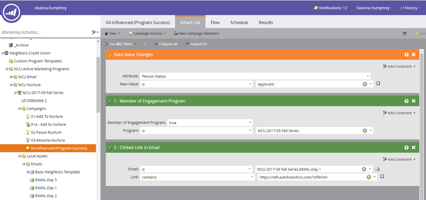This screenshot has width=426, height=200.
Task: Collapse NCU-2017-09 Fall Series program
Action: [x=15, y=93]
